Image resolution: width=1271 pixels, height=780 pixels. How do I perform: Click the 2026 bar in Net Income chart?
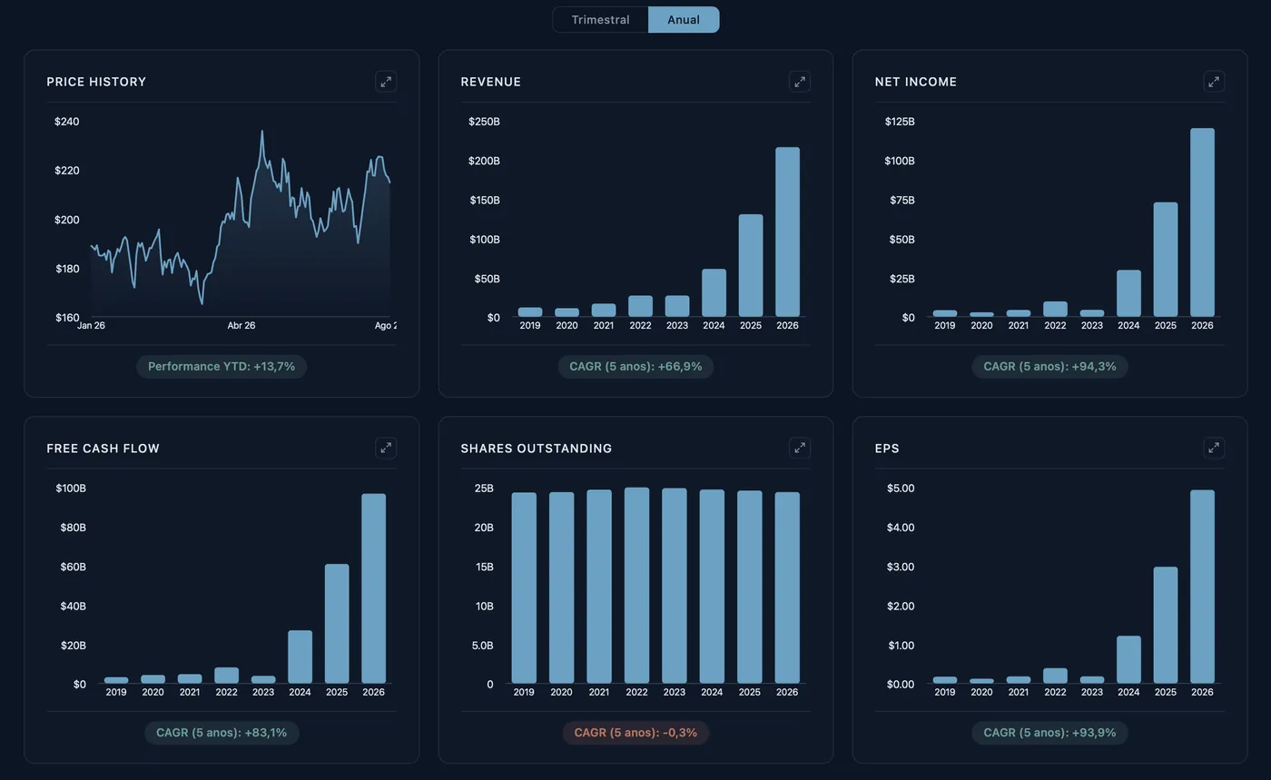[1202, 222]
